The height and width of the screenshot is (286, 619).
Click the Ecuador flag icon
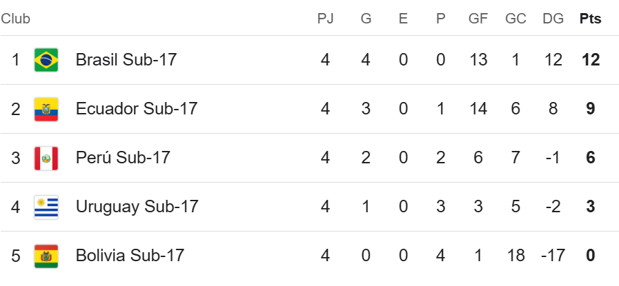(46, 109)
